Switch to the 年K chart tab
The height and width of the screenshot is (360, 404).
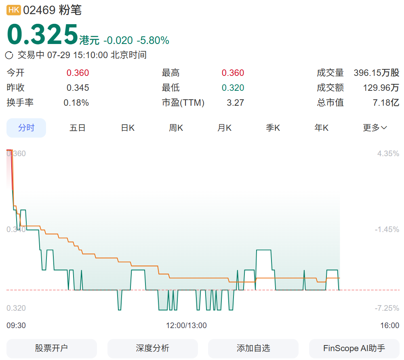(321, 128)
